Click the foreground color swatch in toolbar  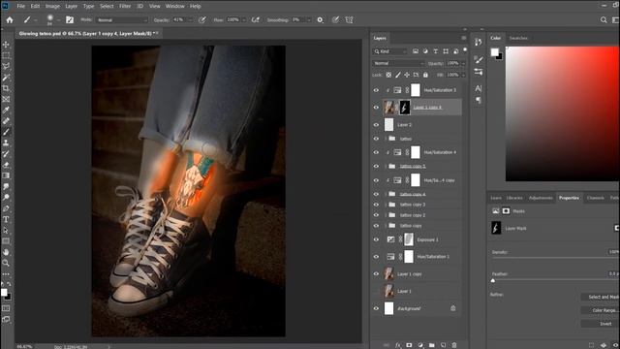[4, 293]
